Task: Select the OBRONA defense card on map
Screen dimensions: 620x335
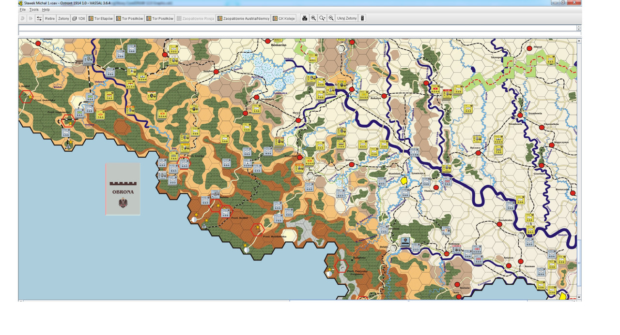Action: [123, 189]
